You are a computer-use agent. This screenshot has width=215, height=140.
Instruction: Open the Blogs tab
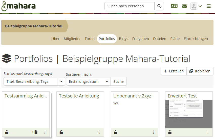coord(123,39)
